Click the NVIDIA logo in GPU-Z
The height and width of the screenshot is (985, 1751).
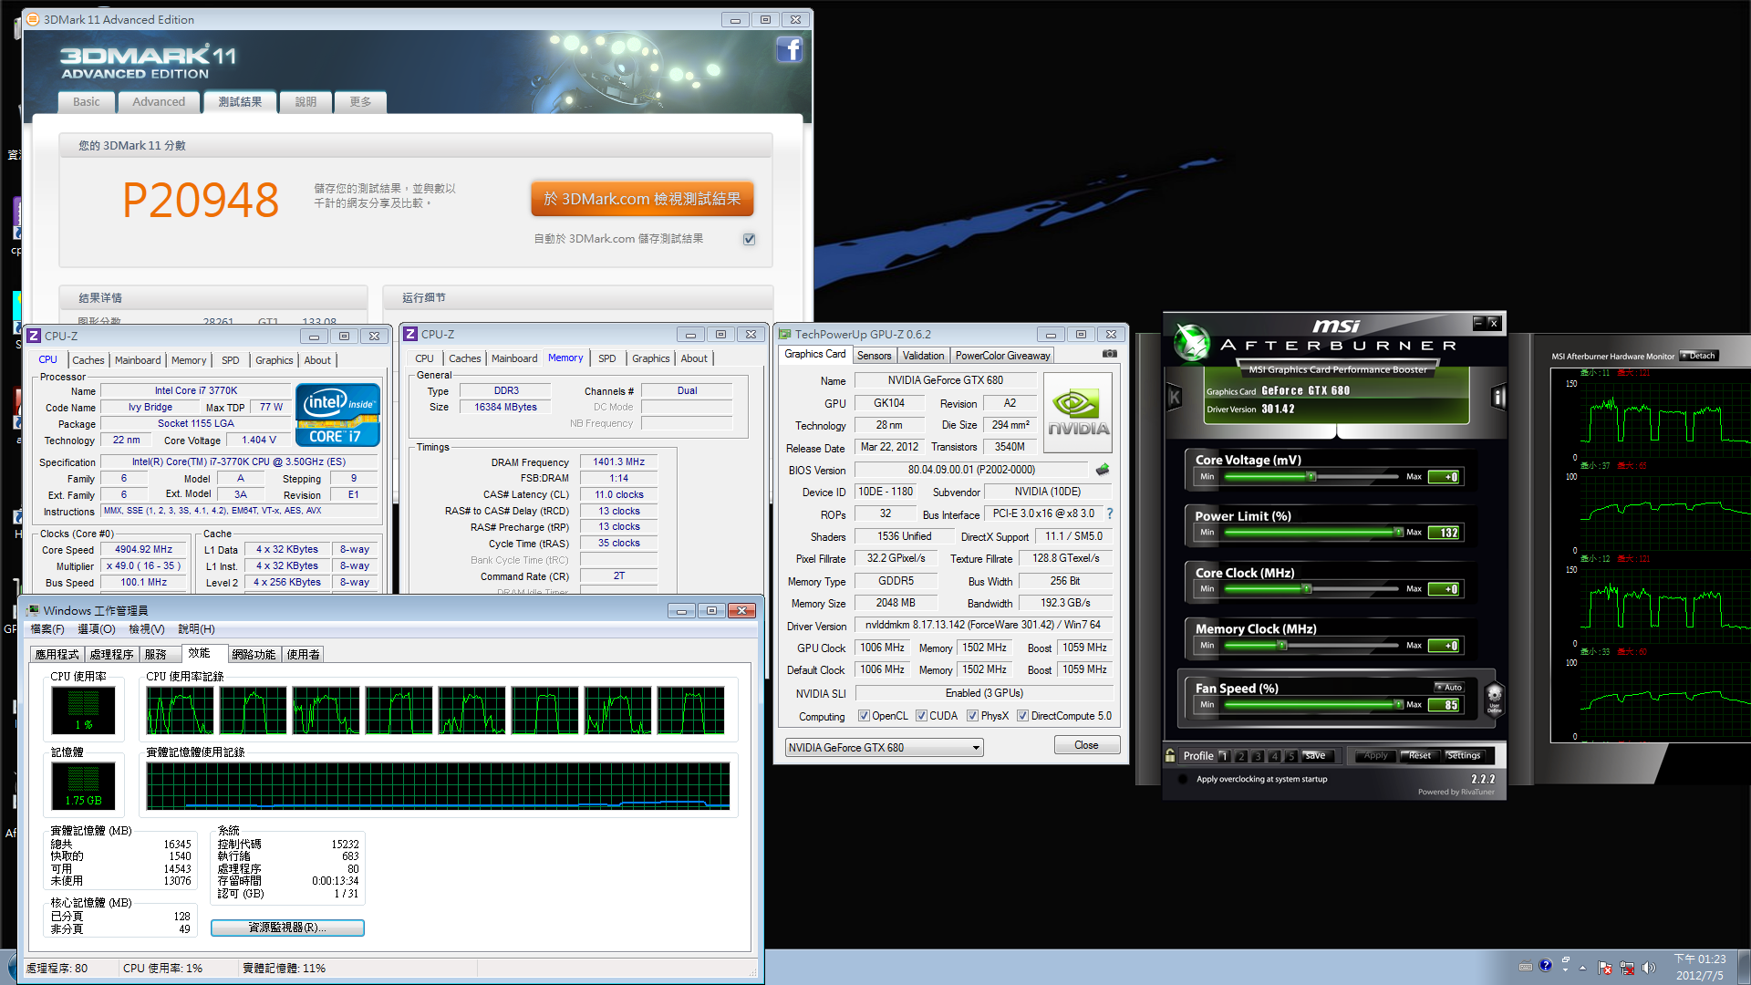coord(1077,412)
